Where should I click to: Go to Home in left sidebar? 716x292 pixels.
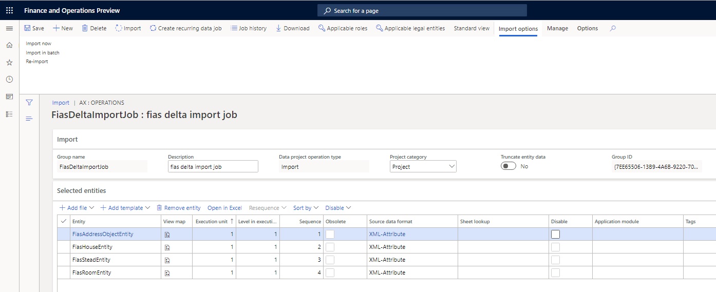point(9,45)
